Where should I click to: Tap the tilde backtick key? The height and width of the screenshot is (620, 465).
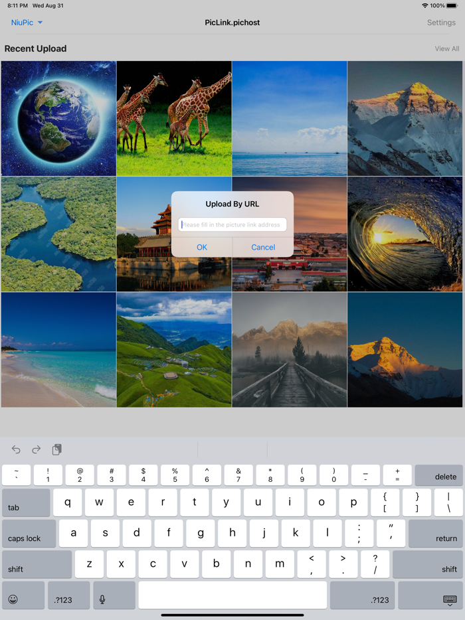pos(16,475)
